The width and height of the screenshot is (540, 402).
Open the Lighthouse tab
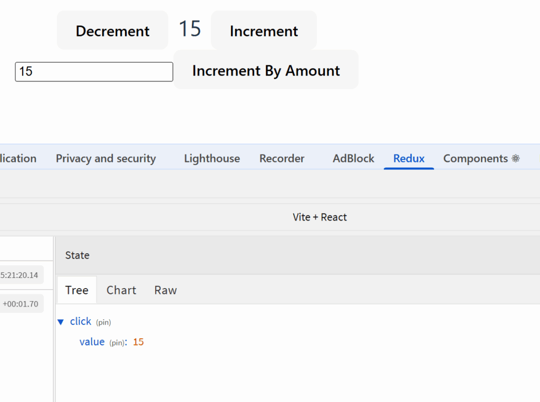tap(211, 158)
